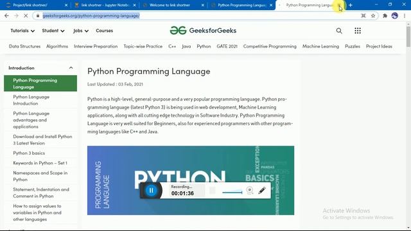The width and height of the screenshot is (411, 231).
Task: Open Topic-wise Practice link
Action: pos(143,46)
